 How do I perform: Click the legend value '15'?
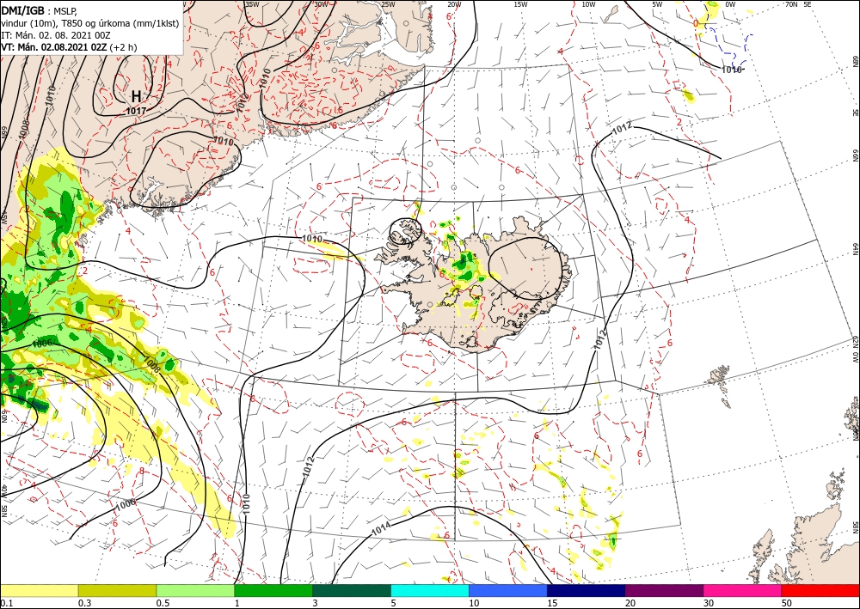(x=552, y=603)
